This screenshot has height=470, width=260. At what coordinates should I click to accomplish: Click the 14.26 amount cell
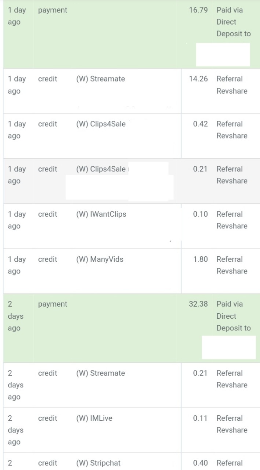[198, 79]
